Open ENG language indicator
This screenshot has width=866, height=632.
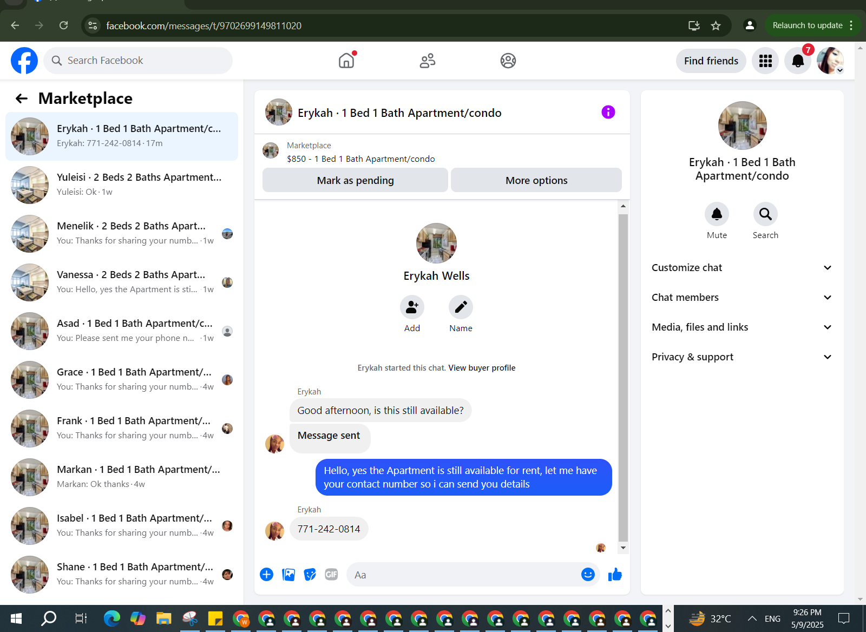[772, 618]
